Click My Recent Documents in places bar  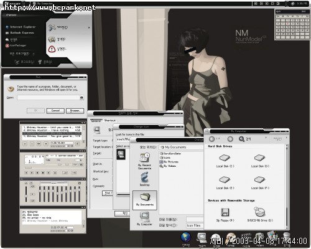(x=144, y=161)
